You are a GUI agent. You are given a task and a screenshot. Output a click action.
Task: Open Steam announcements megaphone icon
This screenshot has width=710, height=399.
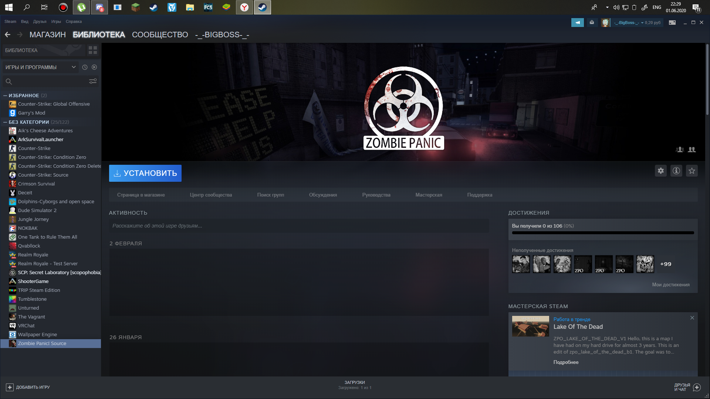pyautogui.click(x=578, y=23)
